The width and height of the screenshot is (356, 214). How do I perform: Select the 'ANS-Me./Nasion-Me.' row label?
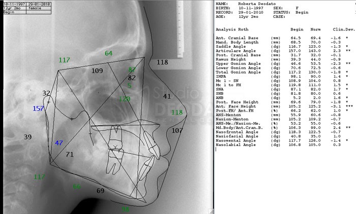click(x=238, y=123)
